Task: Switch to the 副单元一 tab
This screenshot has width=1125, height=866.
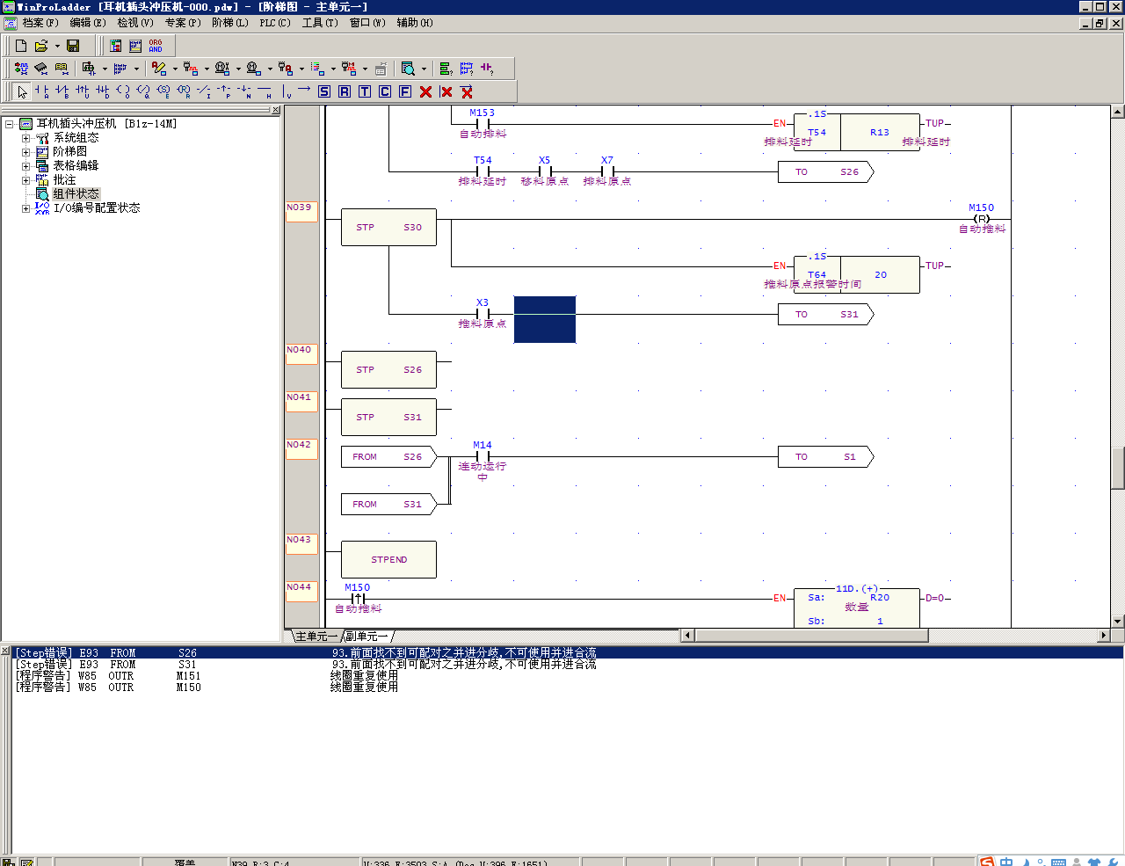Action: click(367, 636)
